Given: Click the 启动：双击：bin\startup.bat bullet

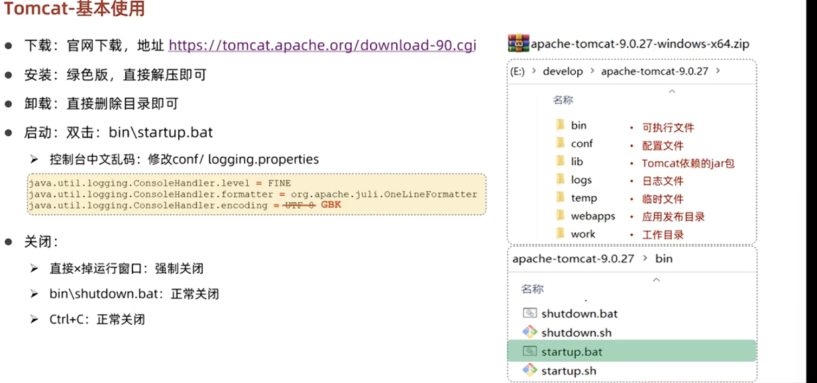Looking at the screenshot, I should point(119,132).
